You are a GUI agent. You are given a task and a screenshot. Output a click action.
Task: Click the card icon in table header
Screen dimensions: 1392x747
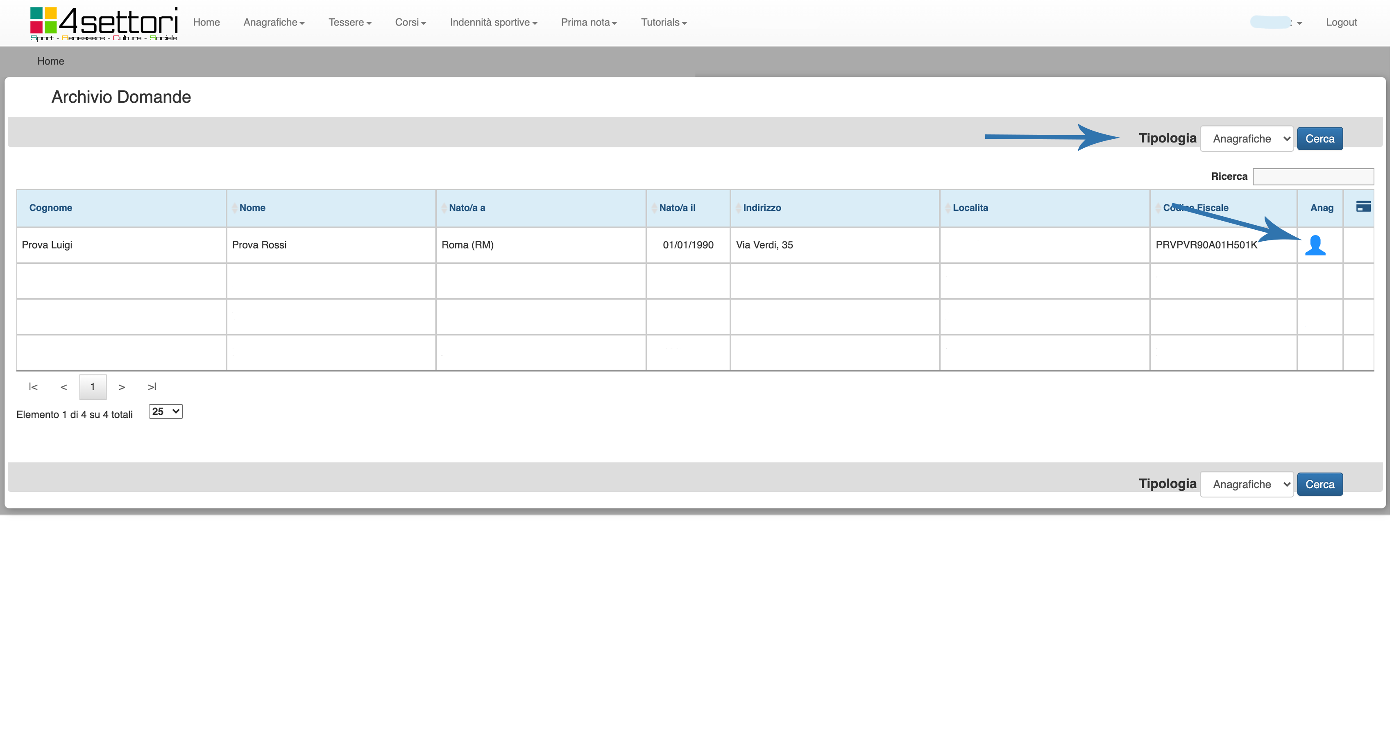(x=1363, y=207)
